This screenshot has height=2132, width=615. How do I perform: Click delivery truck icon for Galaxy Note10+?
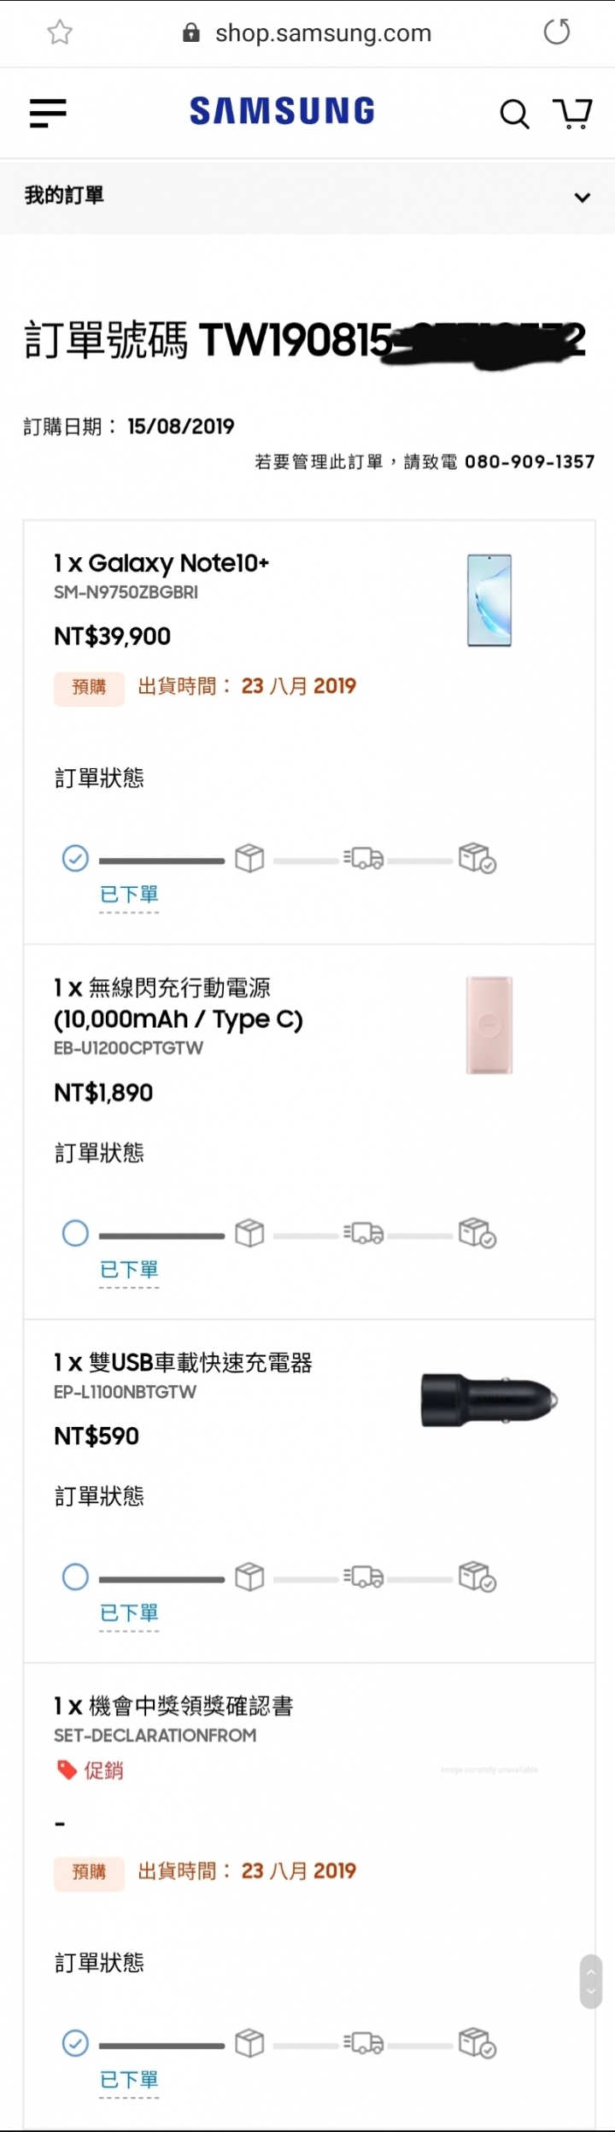click(x=364, y=858)
